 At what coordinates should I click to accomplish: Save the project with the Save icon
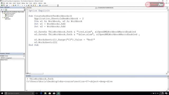coord(7,5)
